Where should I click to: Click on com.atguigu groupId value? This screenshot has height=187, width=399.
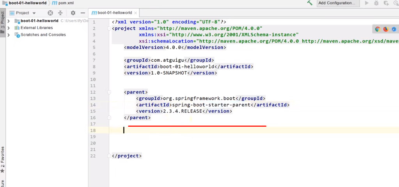click(167, 60)
